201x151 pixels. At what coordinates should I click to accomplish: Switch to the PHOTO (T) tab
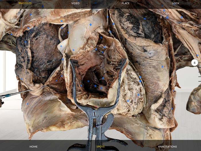pyautogui.click(x=25, y=3)
